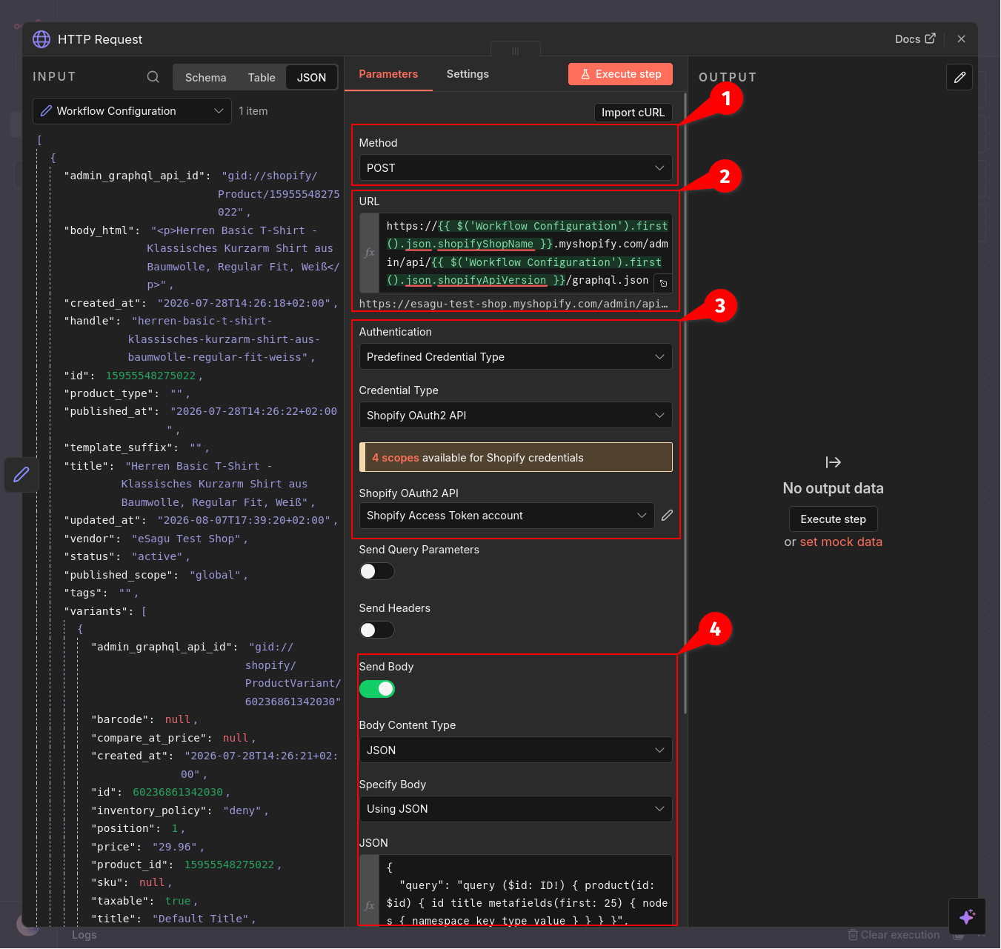
Task: Open the Method dropdown showing POST
Action: (x=516, y=168)
